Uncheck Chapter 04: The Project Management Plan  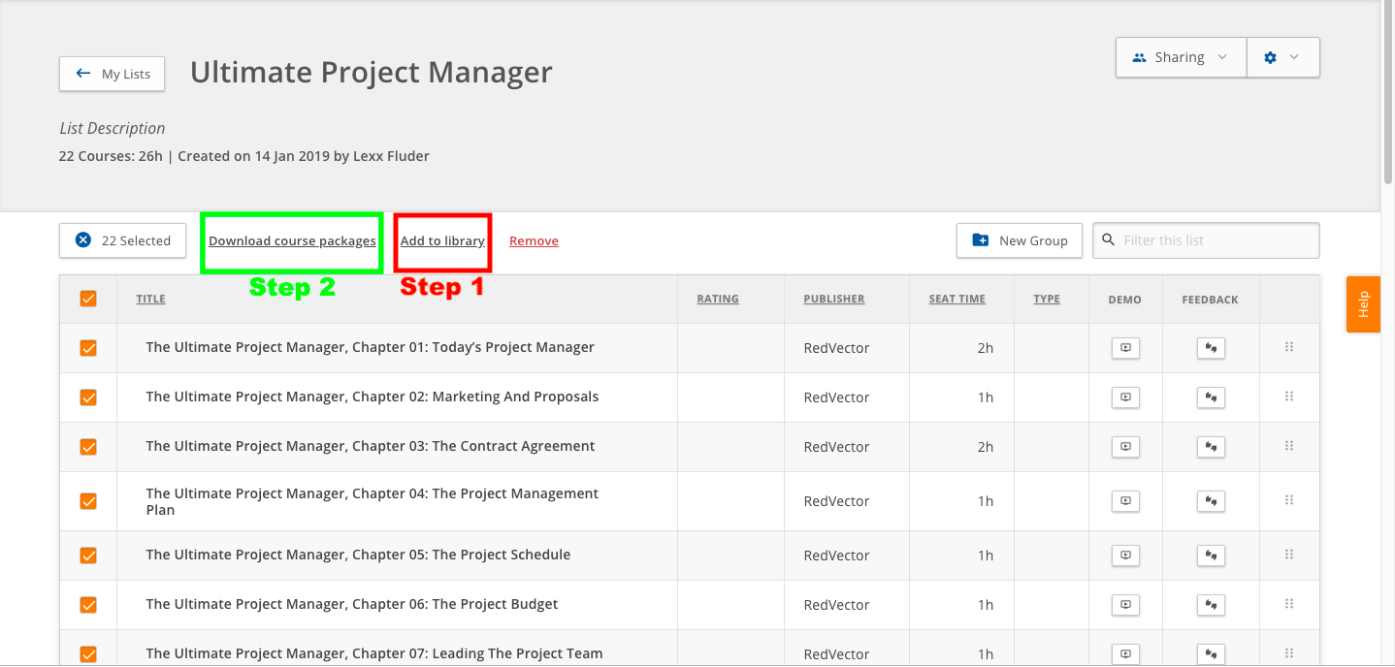88,500
